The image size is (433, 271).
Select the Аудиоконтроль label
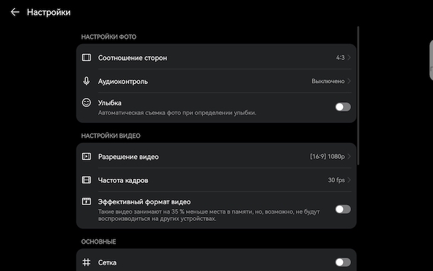coord(123,81)
